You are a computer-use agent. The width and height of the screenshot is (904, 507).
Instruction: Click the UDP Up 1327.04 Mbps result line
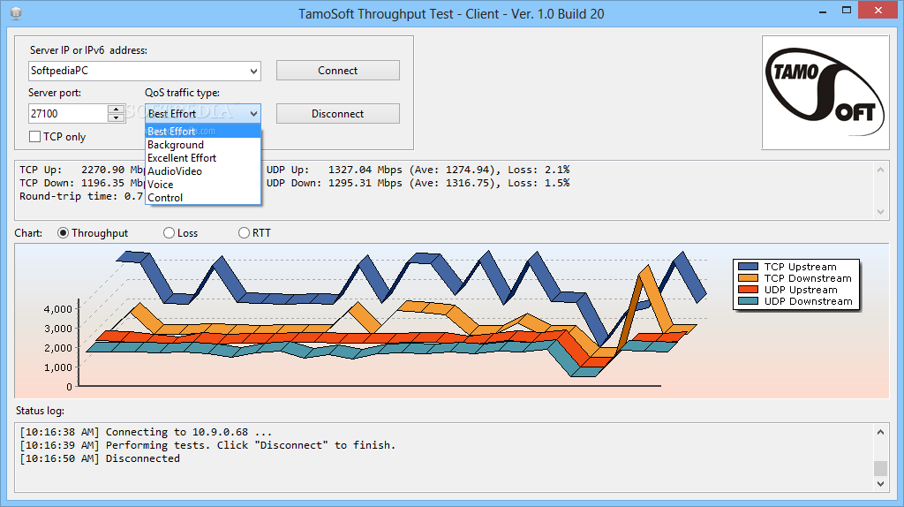[x=418, y=170]
